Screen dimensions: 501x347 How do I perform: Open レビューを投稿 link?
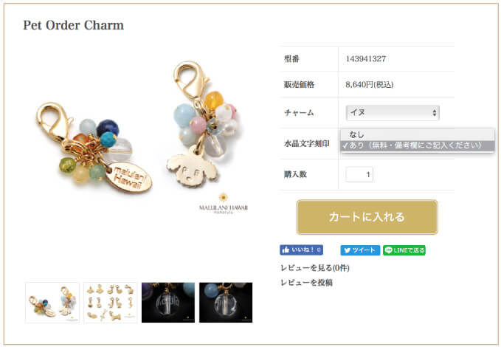click(306, 282)
